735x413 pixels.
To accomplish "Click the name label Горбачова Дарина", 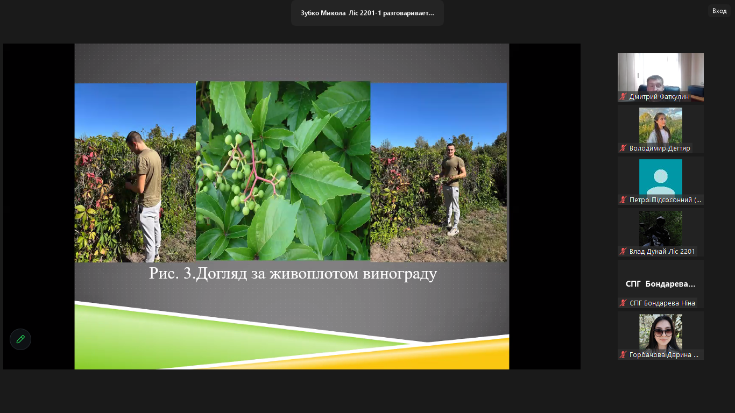I will click(x=664, y=355).
